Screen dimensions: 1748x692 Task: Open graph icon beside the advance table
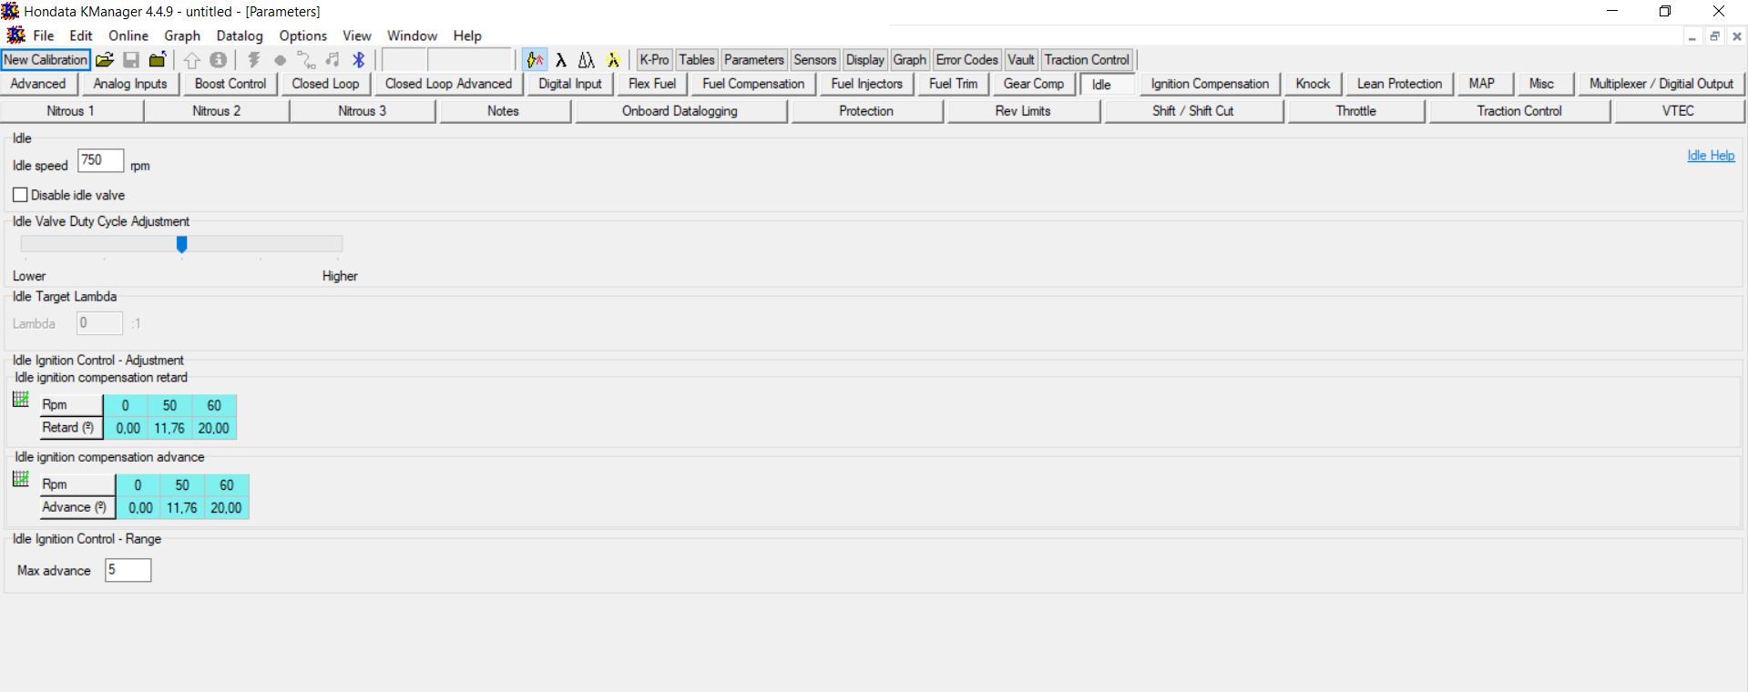tap(21, 479)
